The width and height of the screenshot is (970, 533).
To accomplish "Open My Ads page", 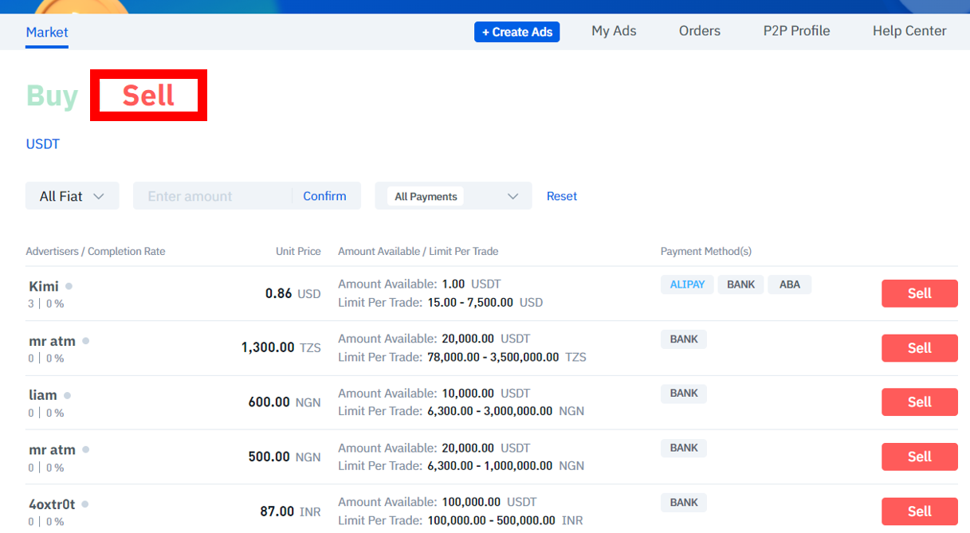I will [x=614, y=31].
